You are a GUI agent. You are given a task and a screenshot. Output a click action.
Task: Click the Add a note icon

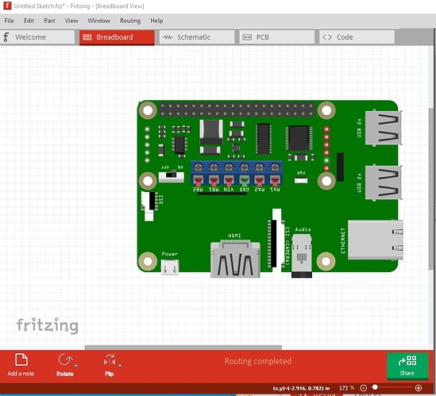click(x=21, y=360)
